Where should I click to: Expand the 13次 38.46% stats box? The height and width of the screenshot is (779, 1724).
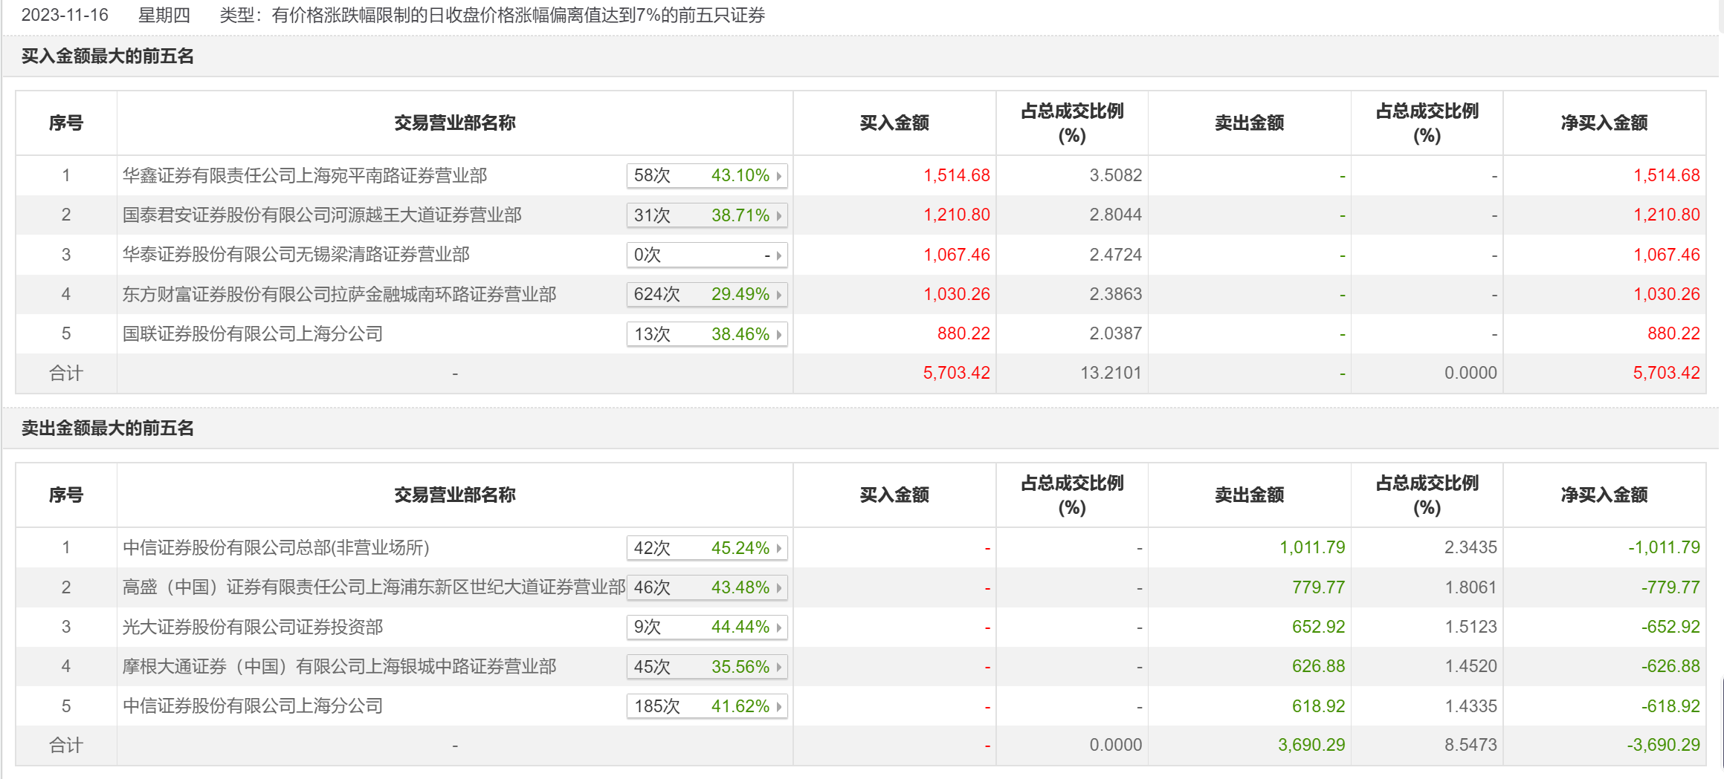(x=707, y=334)
